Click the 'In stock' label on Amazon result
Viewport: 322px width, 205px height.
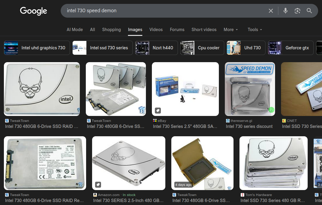(x=129, y=195)
